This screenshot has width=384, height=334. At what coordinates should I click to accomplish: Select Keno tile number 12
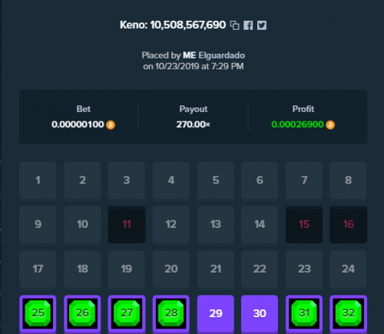(171, 224)
